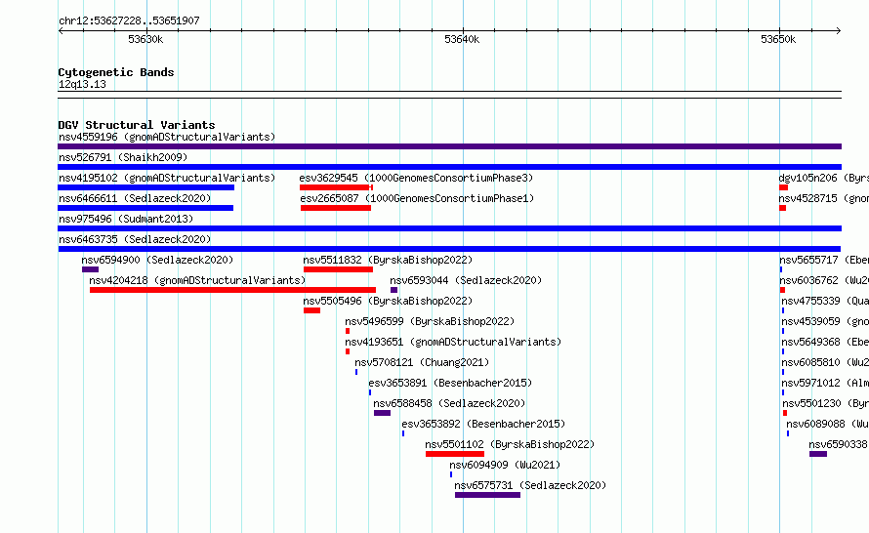The height and width of the screenshot is (533, 869).
Task: Open the nsv4195102 gnomAD variant label
Action: [x=167, y=178]
